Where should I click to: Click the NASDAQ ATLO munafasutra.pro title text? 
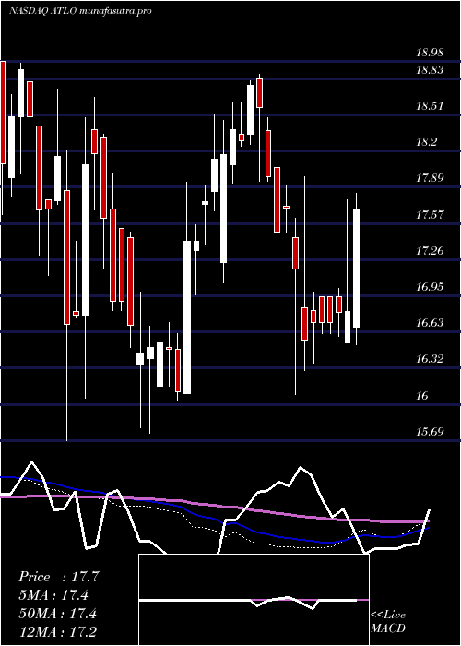[x=81, y=11]
